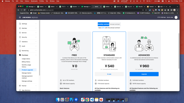The height and width of the screenshot is (103, 184).
Task: Click the Statistics chart icon in sidebar
Action: click(x=20, y=42)
